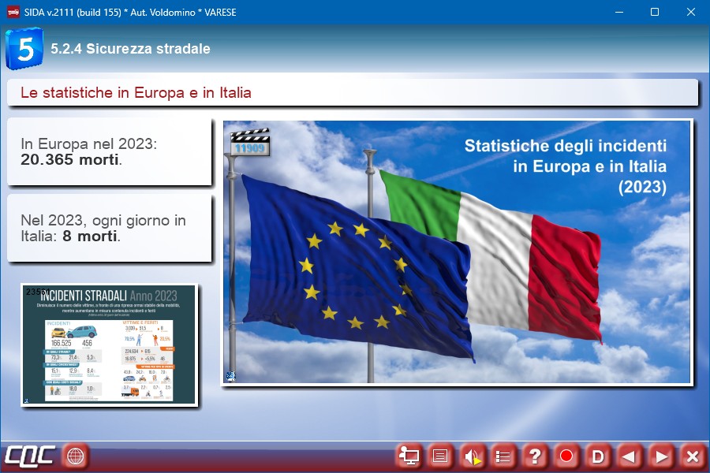Click the clapperboard video icon 11909

[249, 142]
